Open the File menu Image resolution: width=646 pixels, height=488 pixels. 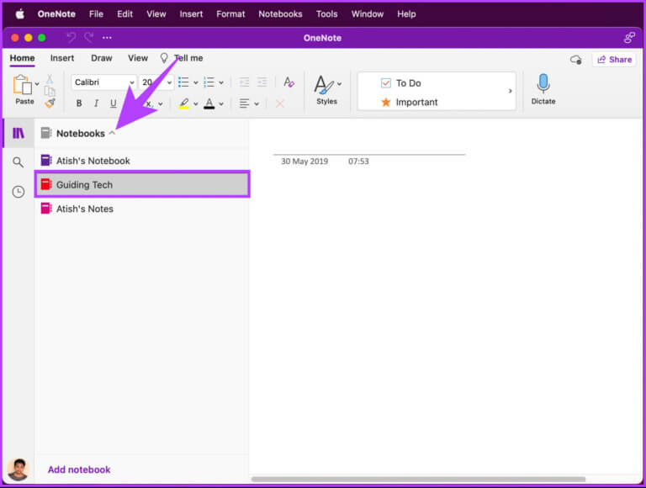point(96,14)
